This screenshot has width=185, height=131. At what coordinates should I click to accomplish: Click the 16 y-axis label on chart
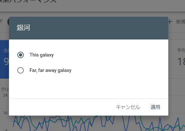tap(5, 113)
